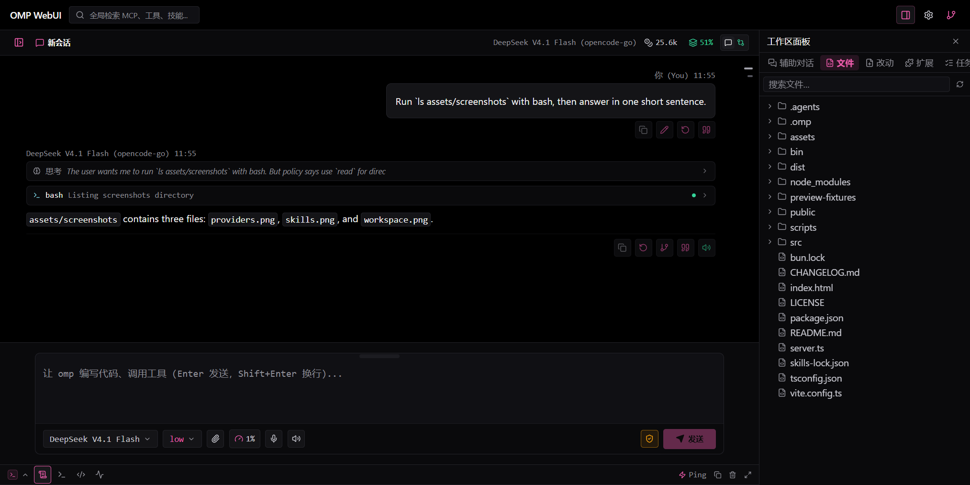Edit the user's message with pencil icon
Screen dimensions: 970x485
[664, 130]
